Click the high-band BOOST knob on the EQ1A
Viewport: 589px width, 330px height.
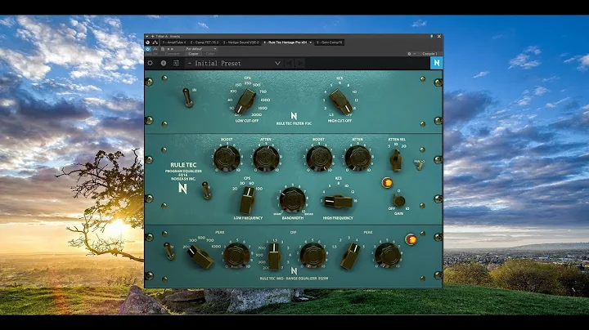pyautogui.click(x=319, y=158)
